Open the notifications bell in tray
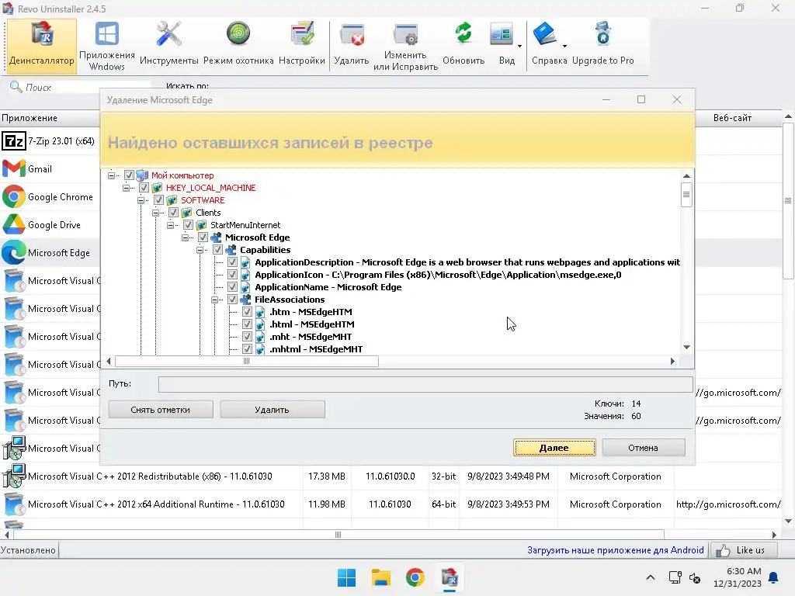This screenshot has height=596, width=795. point(774,577)
